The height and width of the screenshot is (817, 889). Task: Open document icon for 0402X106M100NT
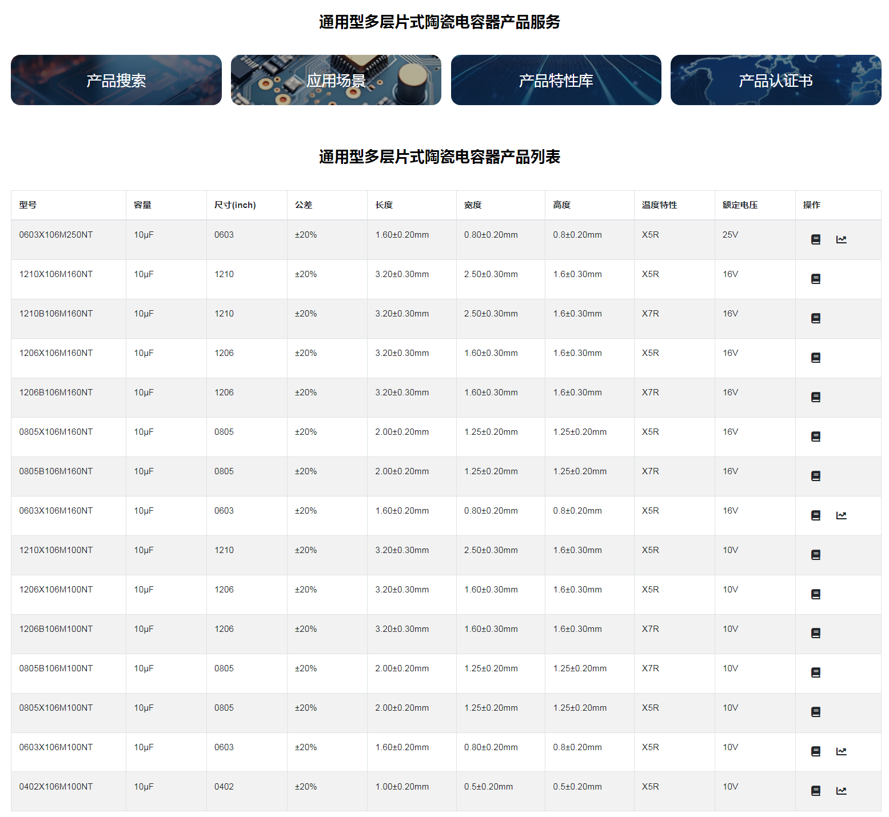click(x=815, y=791)
